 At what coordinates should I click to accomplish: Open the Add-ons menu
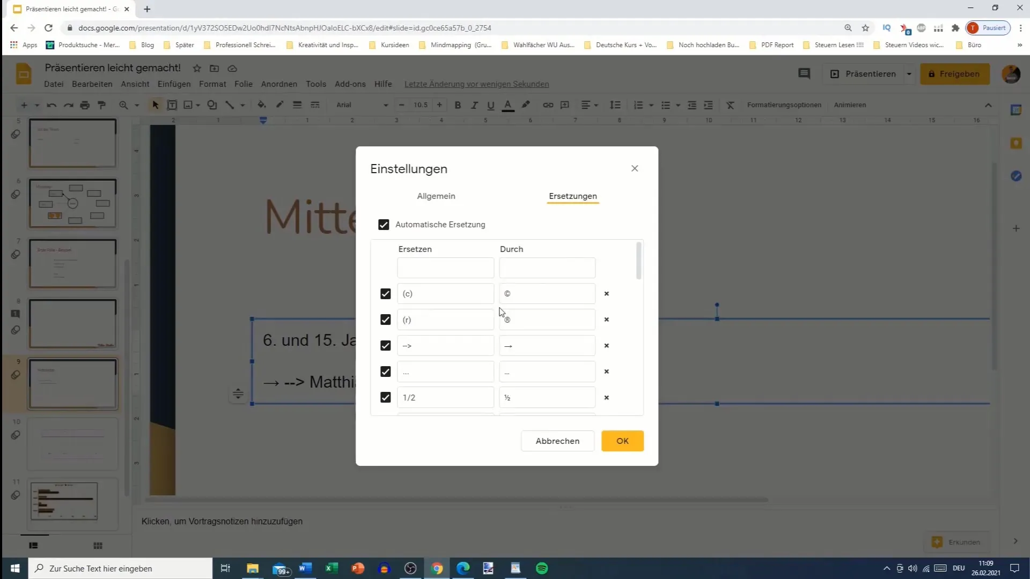350,84
